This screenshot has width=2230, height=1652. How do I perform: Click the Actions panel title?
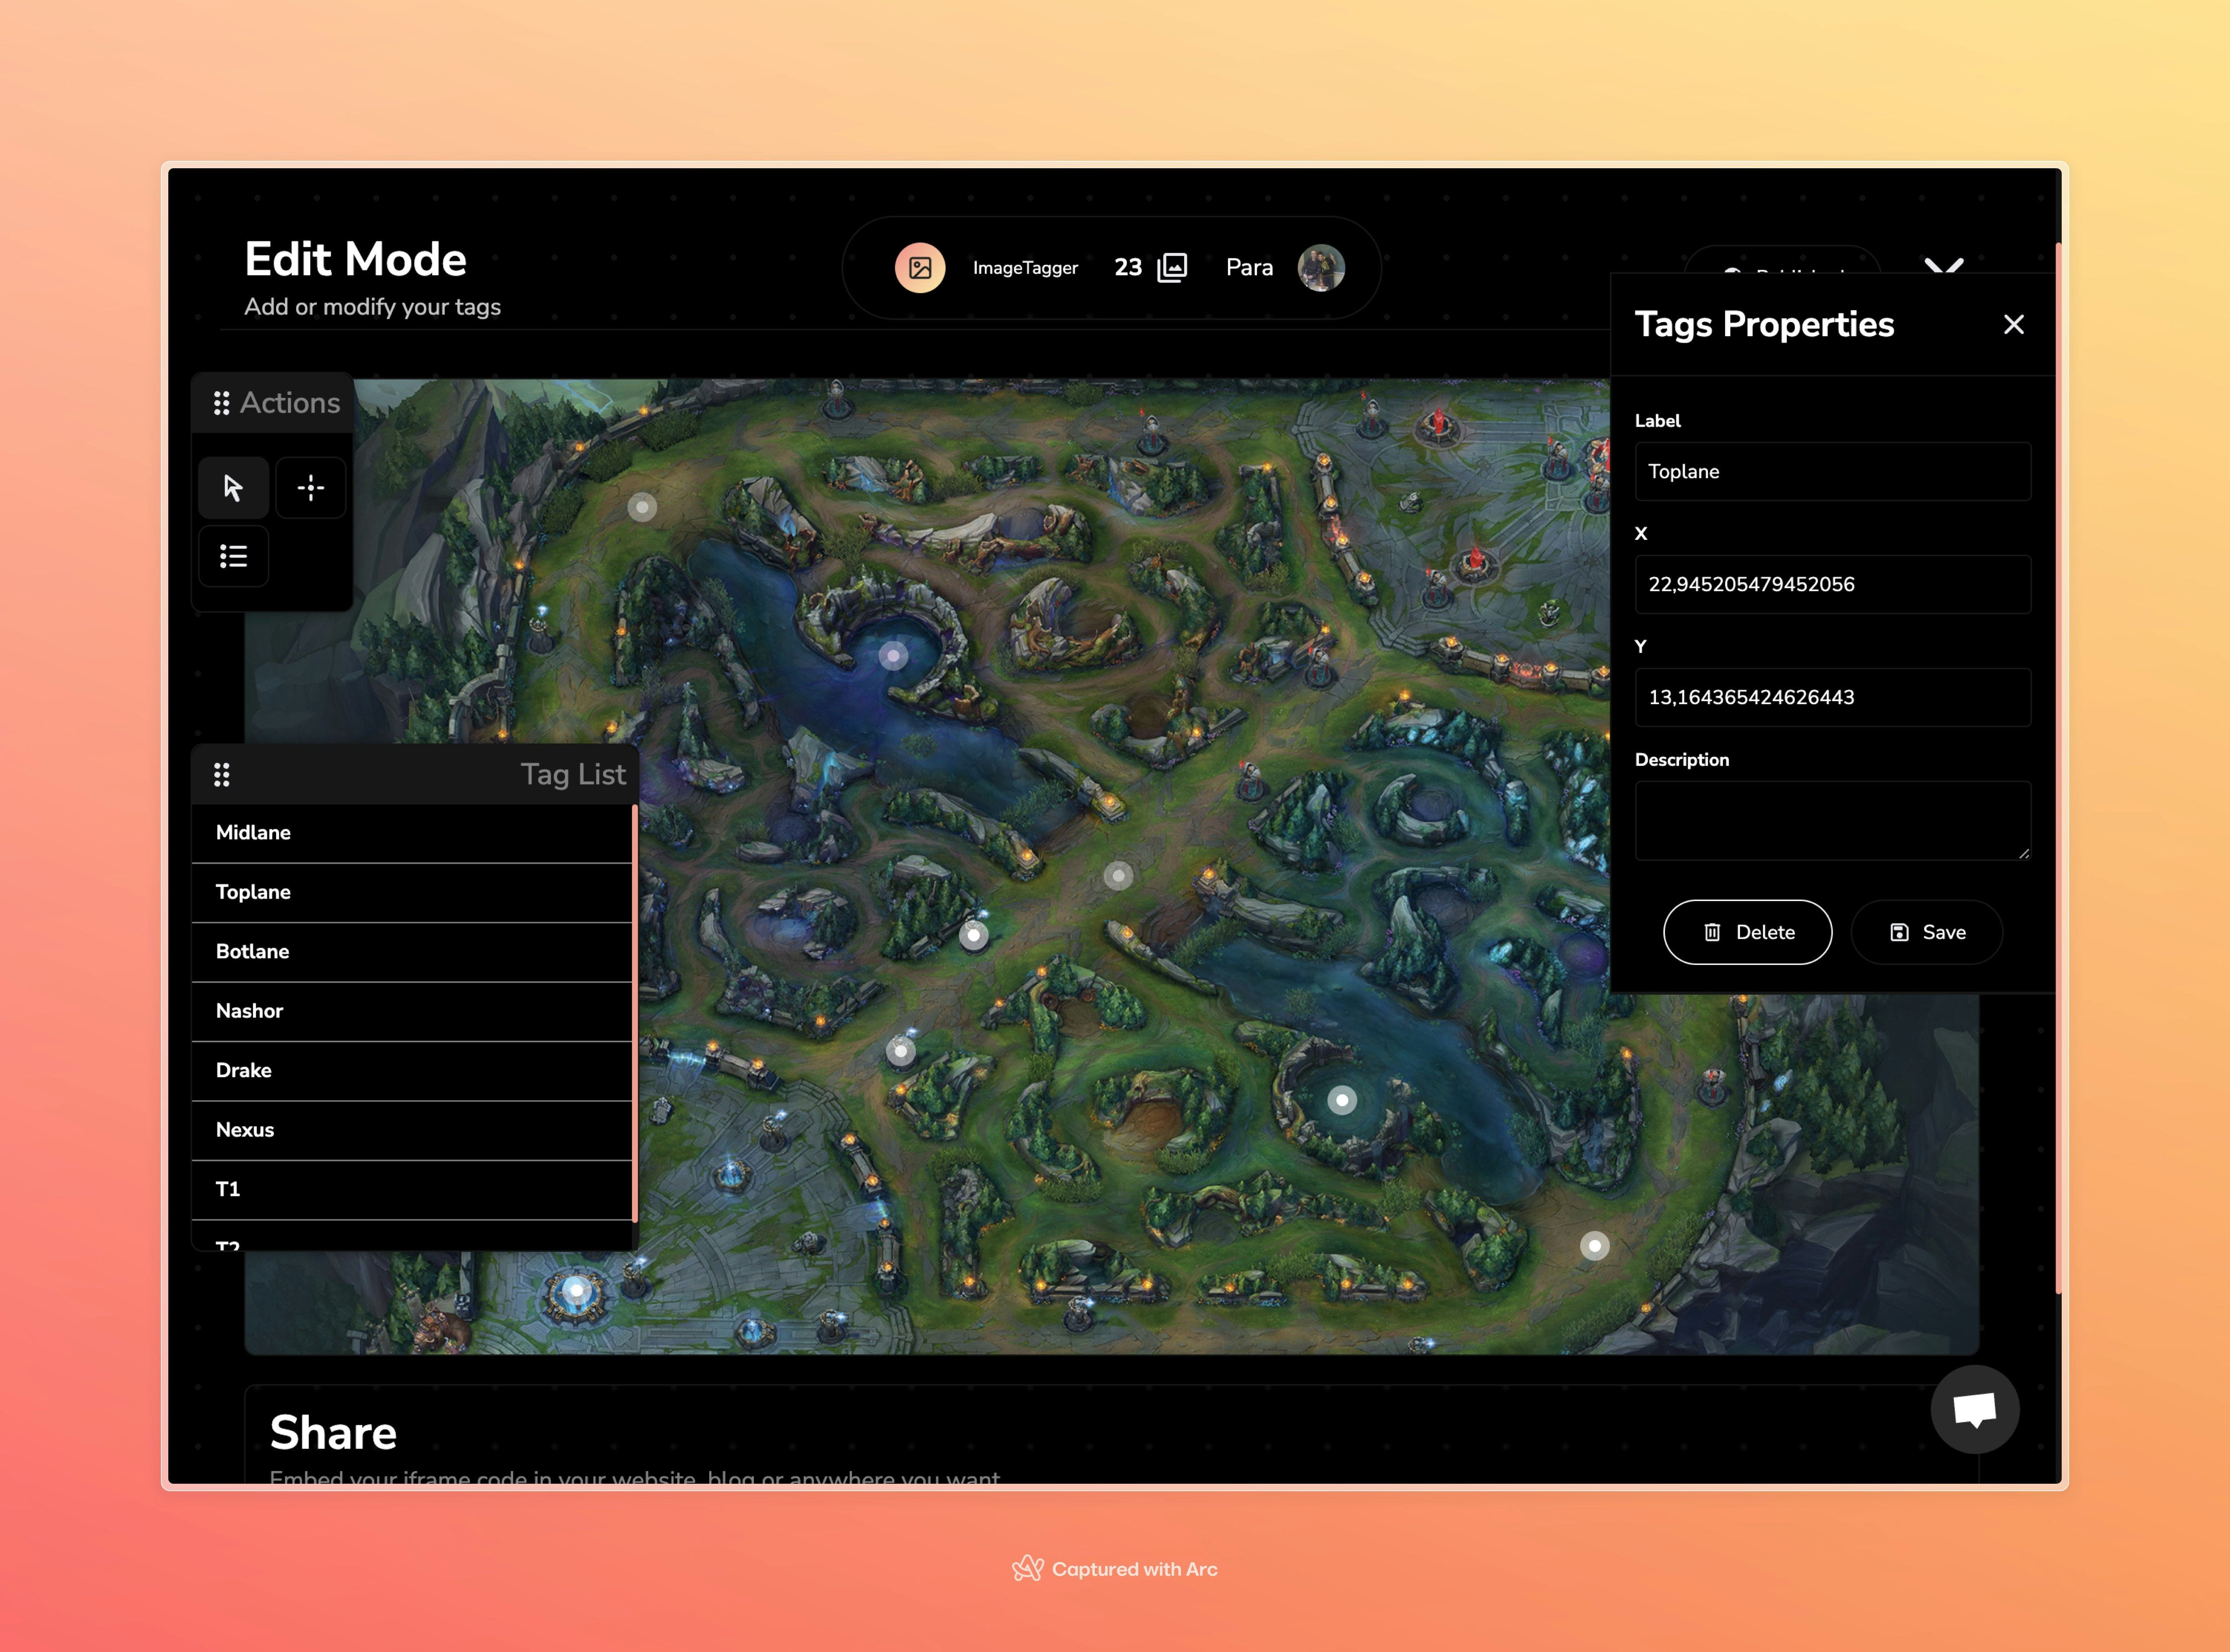290,403
